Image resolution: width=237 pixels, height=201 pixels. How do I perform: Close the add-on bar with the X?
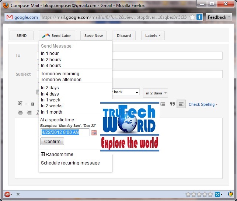(x=18, y=194)
